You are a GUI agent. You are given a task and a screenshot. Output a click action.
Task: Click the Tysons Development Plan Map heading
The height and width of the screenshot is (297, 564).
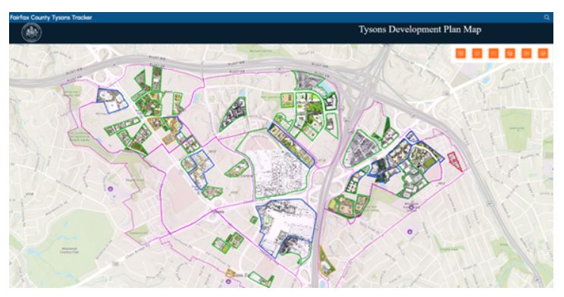pos(420,30)
